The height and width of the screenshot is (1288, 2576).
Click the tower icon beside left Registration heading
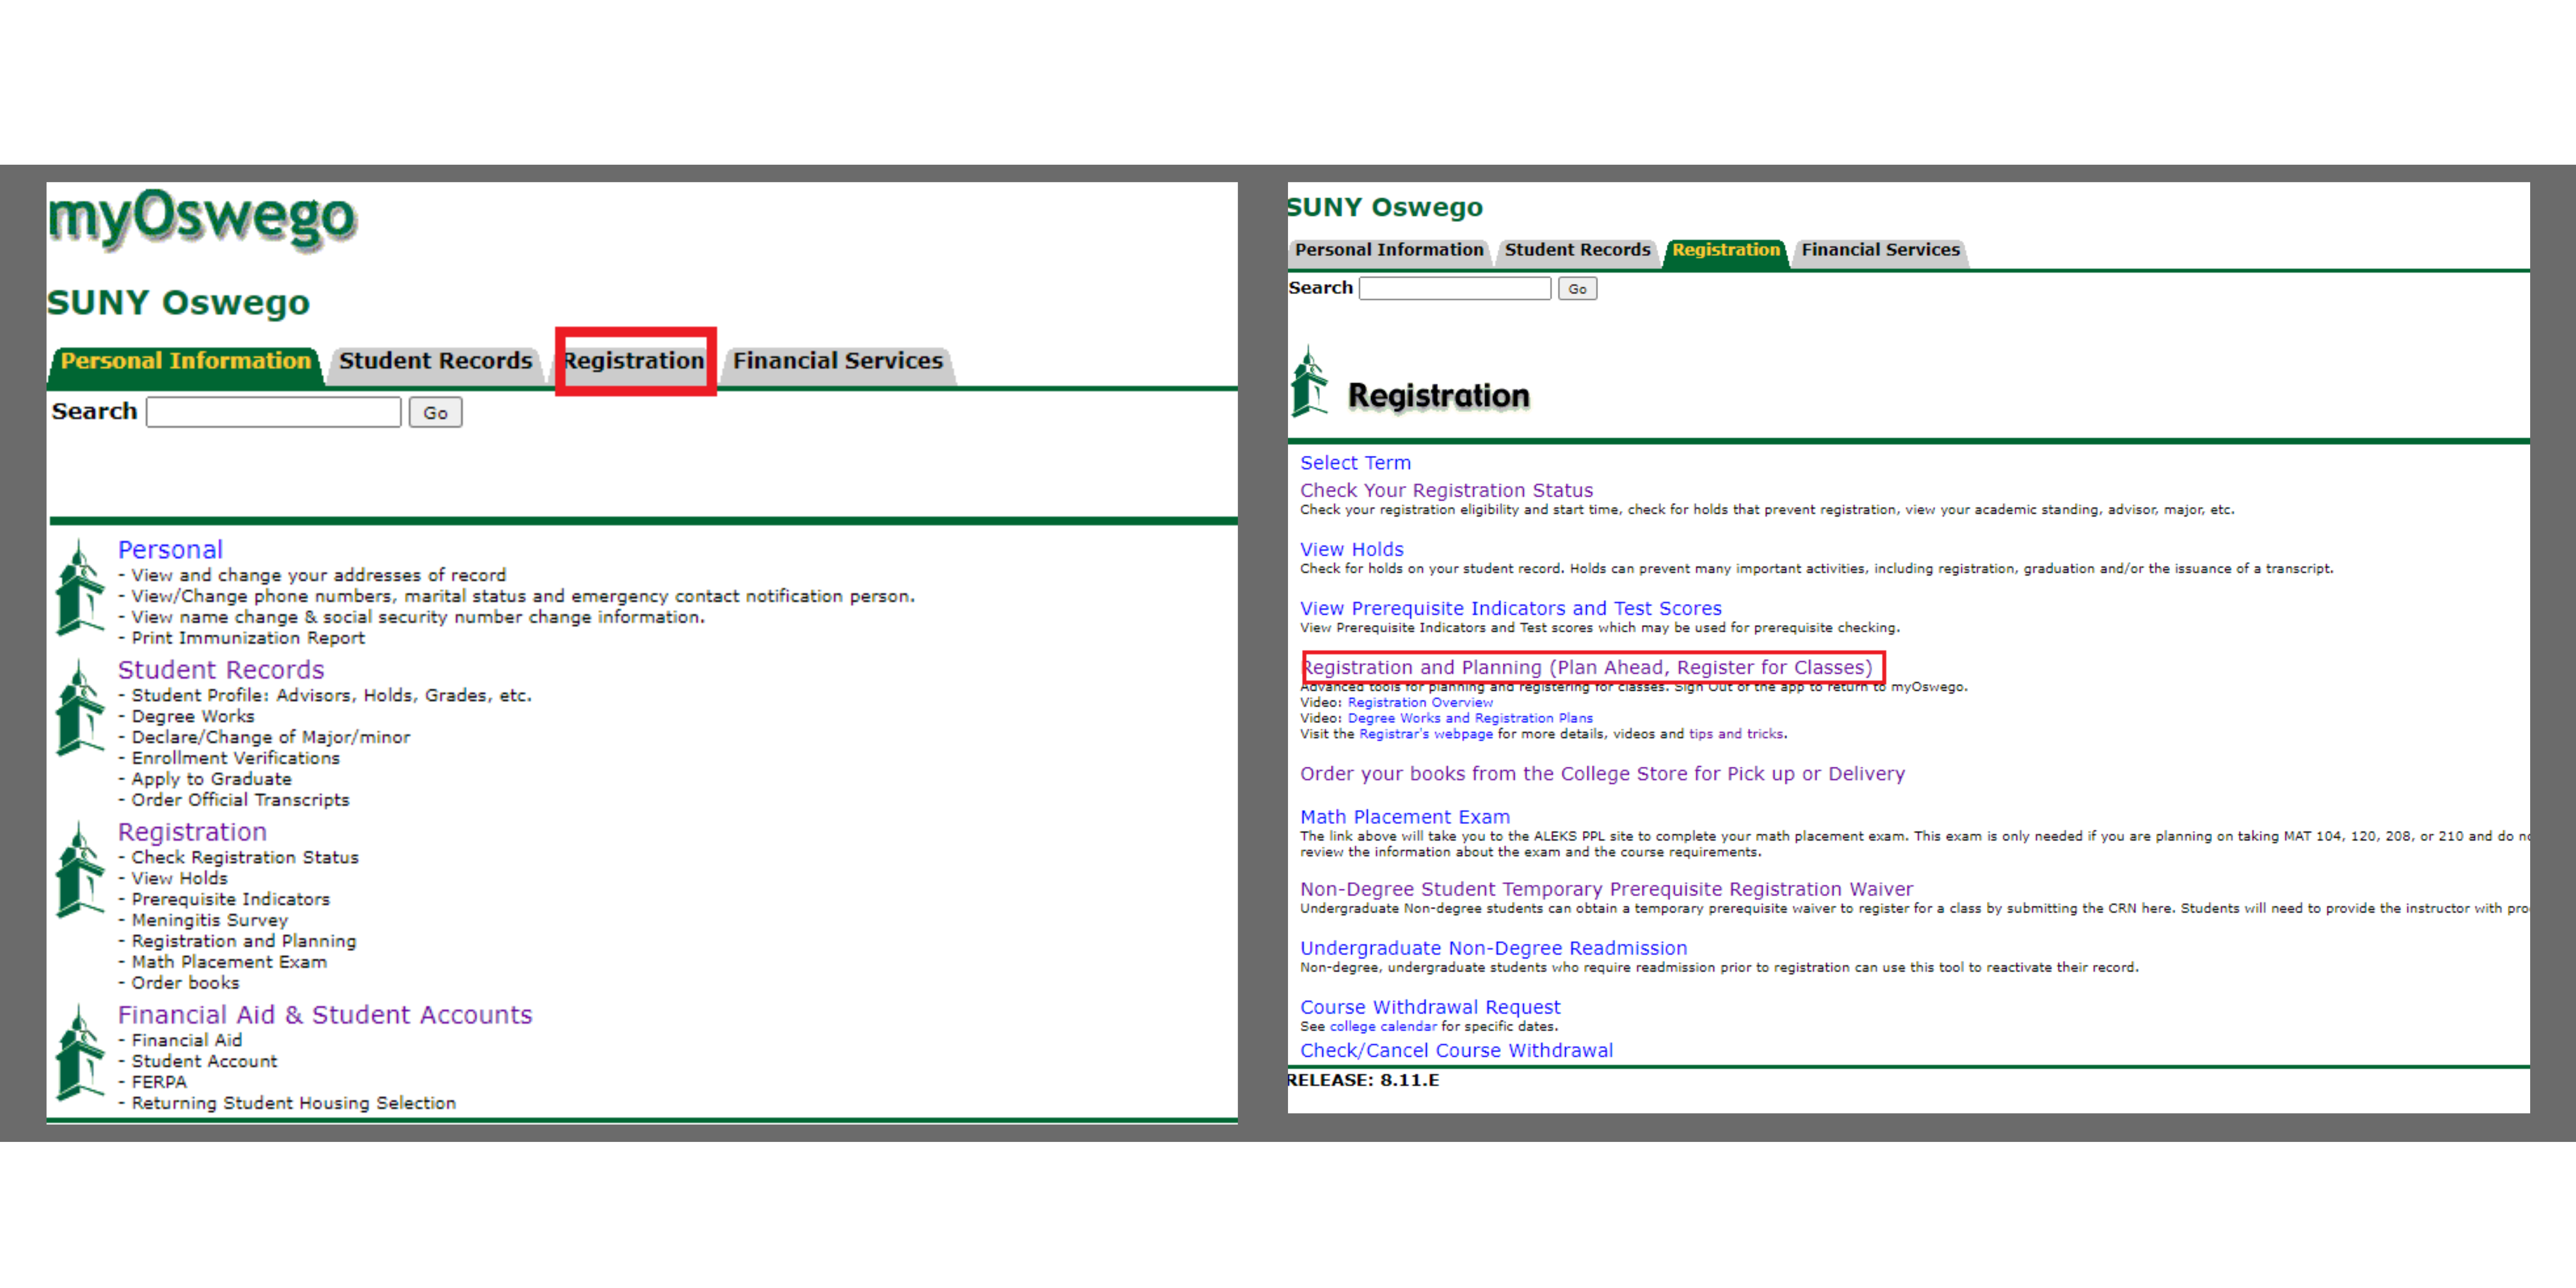tap(80, 869)
